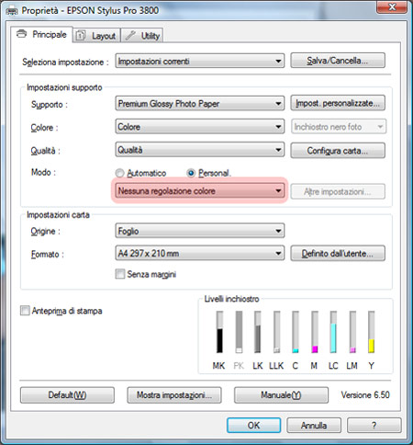413x445 pixels.
Task: Click the Salva/Cancella button
Action: point(338,61)
